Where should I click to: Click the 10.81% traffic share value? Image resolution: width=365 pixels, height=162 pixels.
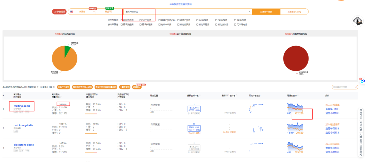click(63, 124)
